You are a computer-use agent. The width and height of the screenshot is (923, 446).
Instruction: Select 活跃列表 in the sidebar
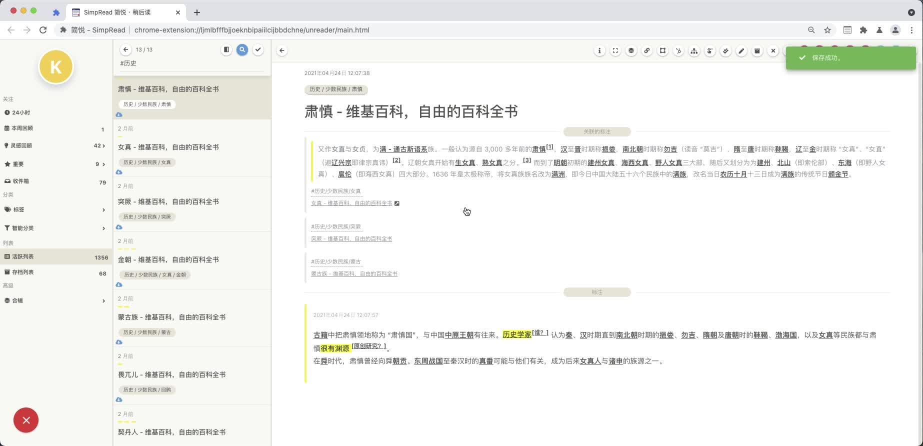click(55, 257)
